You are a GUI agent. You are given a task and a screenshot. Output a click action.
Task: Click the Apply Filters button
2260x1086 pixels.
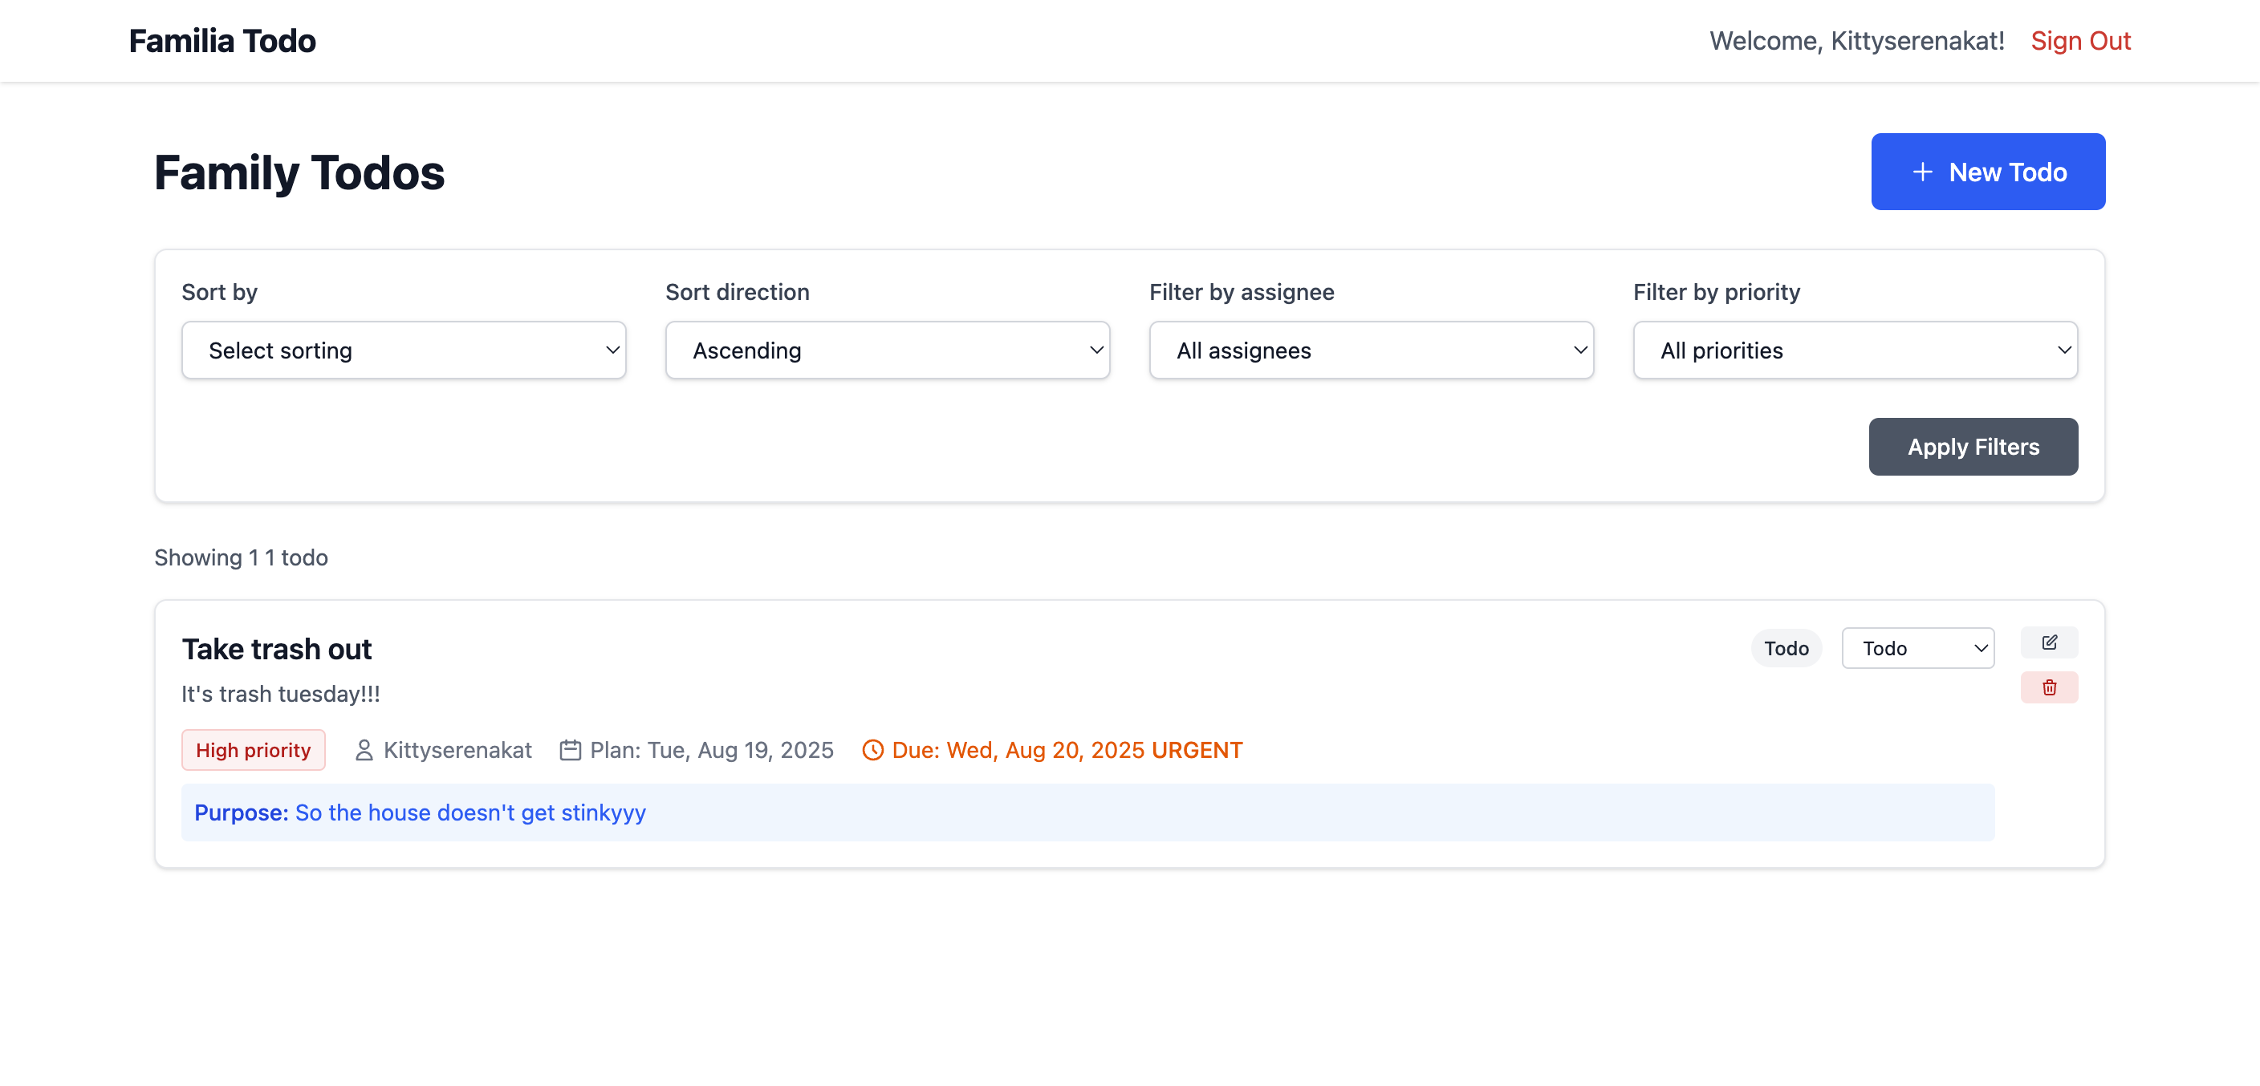pyautogui.click(x=1973, y=447)
